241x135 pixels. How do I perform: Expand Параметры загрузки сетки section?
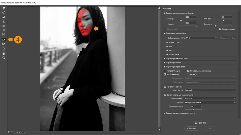pyautogui.click(x=164, y=58)
